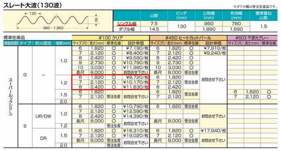The width and height of the screenshot is (281, 151).
Task: Click the red-underlined シングル幅 label
Action: (x=127, y=24)
